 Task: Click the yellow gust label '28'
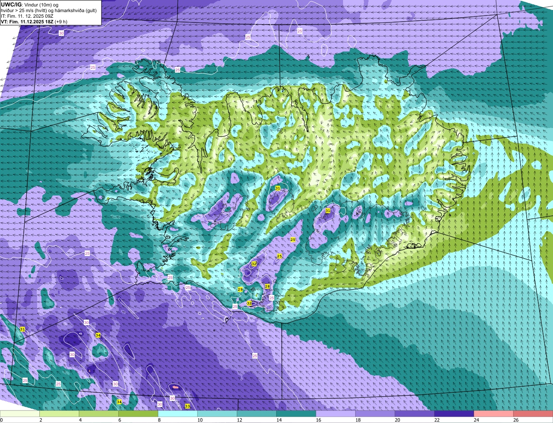coord(267,286)
